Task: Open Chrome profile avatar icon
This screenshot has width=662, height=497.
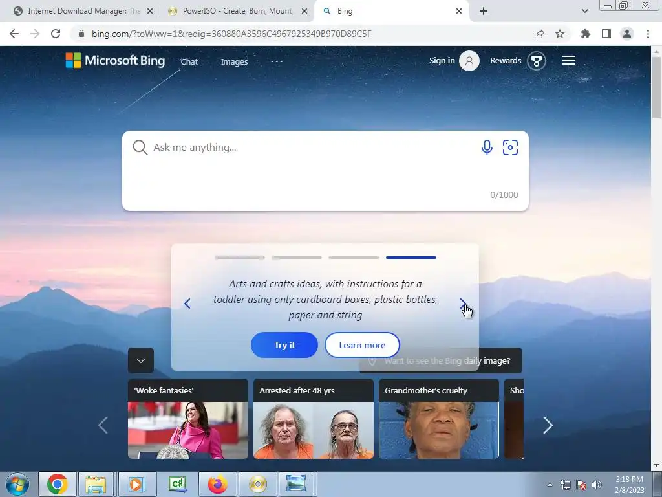Action: [627, 34]
